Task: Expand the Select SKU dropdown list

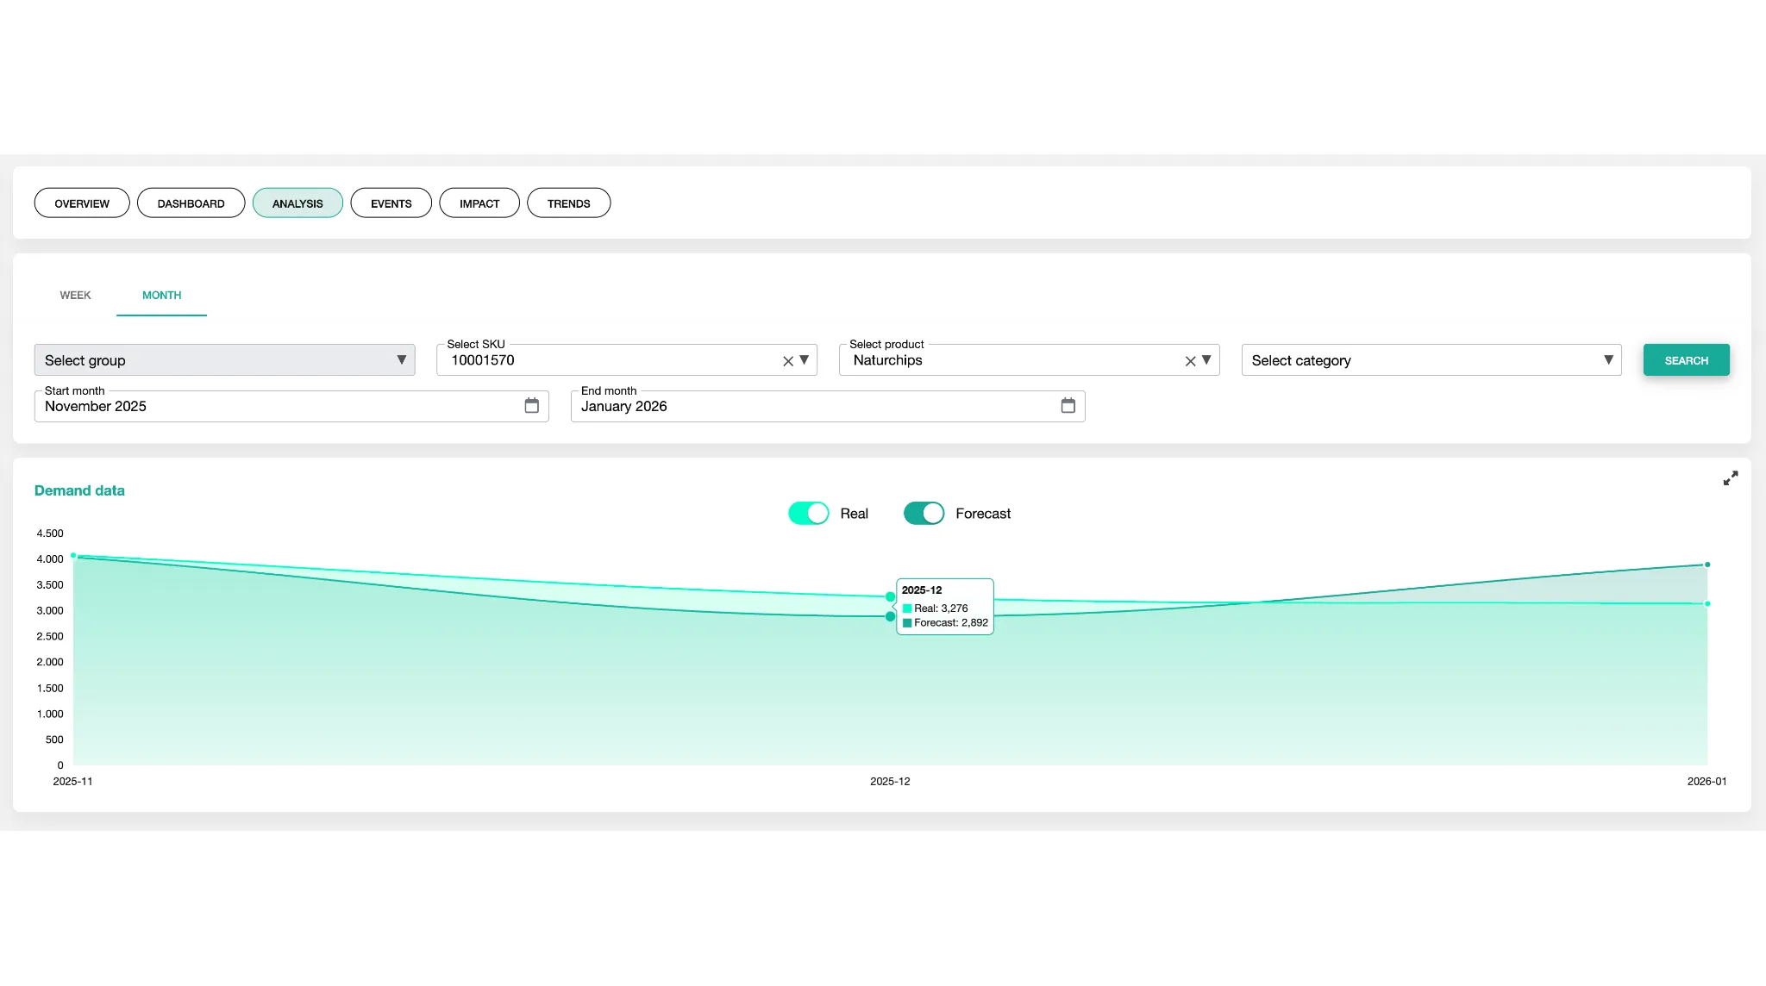Action: [x=805, y=360]
